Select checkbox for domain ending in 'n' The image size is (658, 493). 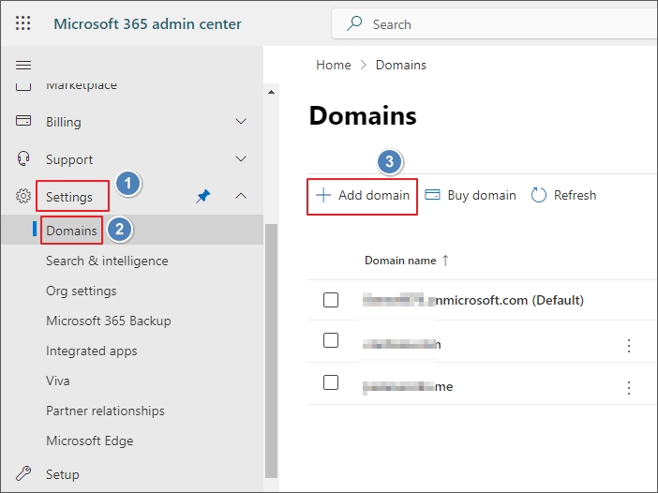click(331, 340)
